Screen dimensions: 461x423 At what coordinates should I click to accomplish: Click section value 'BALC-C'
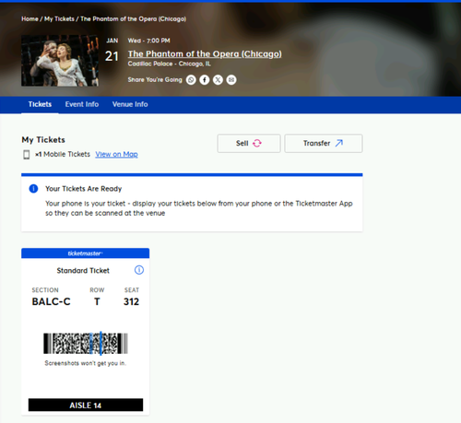point(51,301)
